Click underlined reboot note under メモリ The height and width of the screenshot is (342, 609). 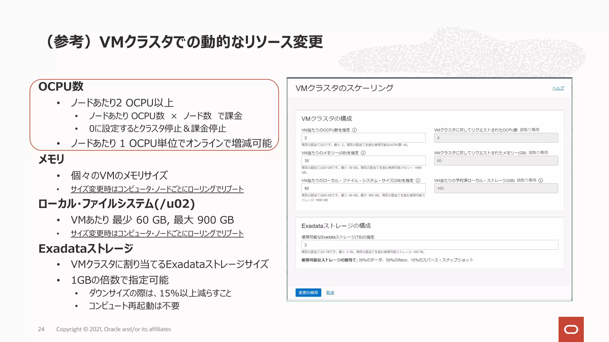point(157,189)
